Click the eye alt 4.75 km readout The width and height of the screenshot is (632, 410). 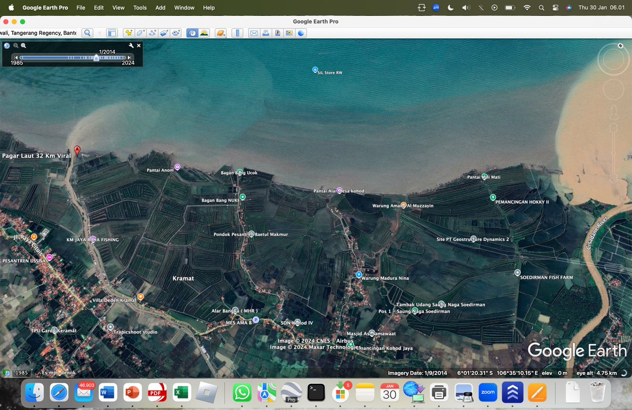(x=596, y=373)
